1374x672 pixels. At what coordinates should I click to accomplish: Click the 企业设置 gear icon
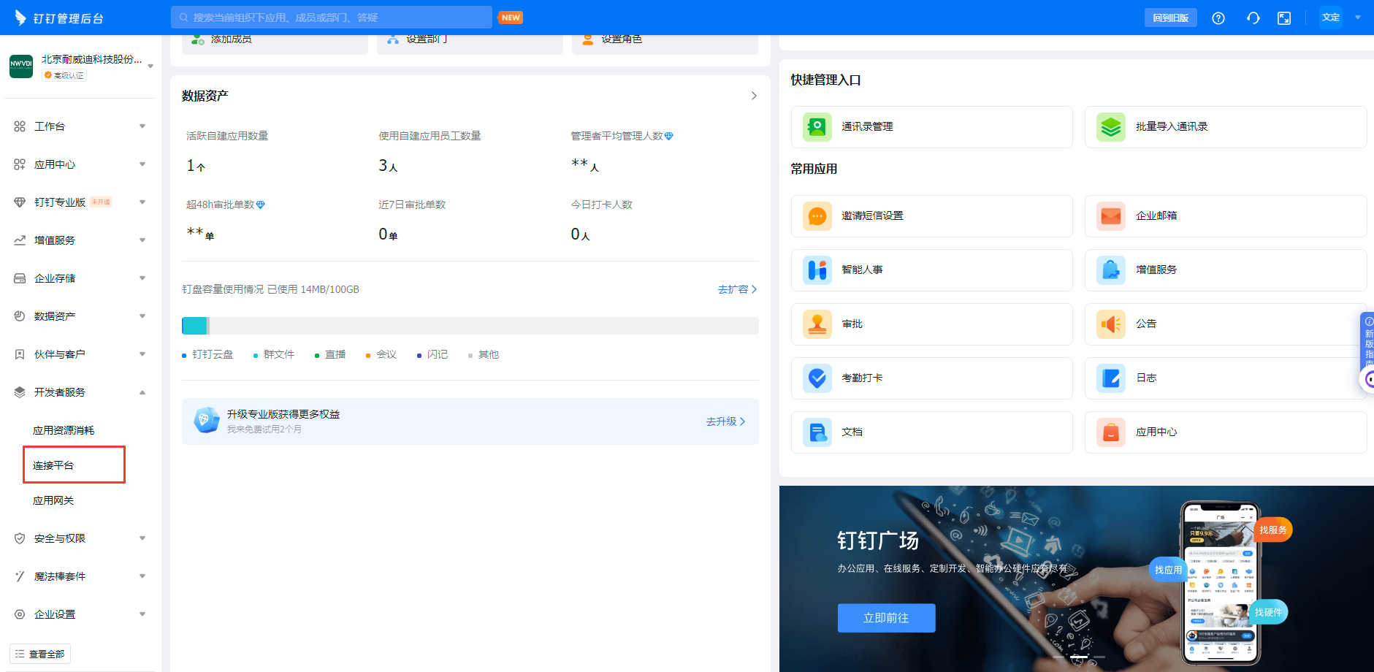20,614
